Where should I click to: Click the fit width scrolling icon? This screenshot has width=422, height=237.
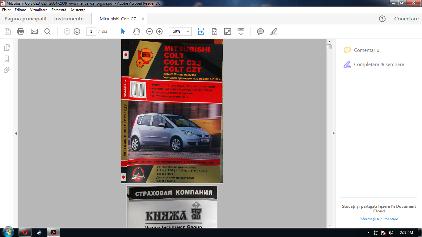(201, 31)
